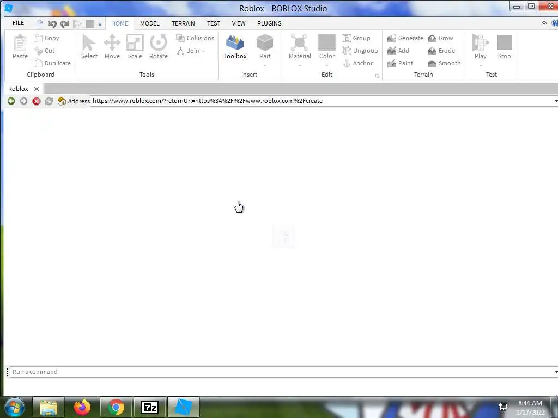The height and width of the screenshot is (418, 558).
Task: Choose the Move tool
Action: point(112,47)
